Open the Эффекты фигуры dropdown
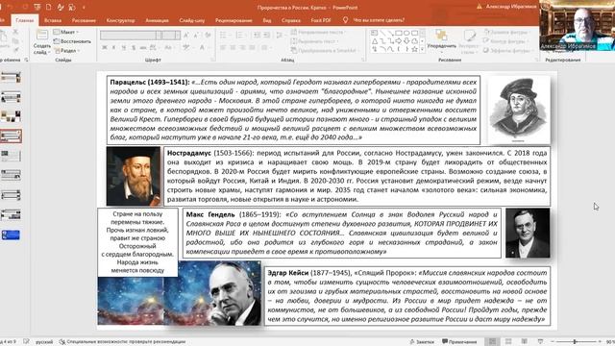615x346 pixels. [x=507, y=51]
